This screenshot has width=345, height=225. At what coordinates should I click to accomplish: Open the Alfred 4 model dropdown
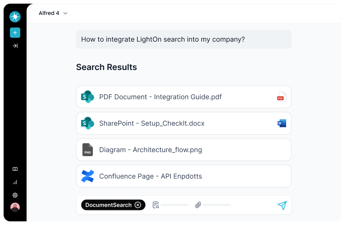click(53, 13)
